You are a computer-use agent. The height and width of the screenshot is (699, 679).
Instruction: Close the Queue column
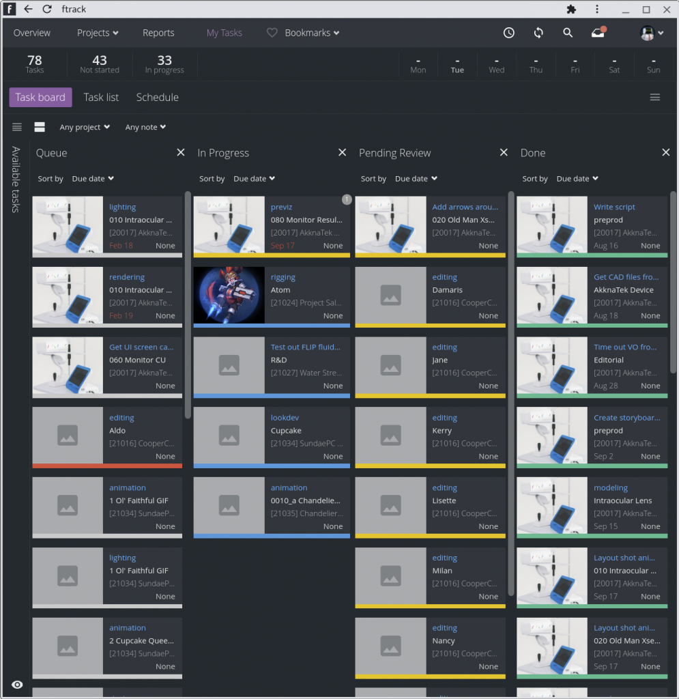[x=180, y=152]
